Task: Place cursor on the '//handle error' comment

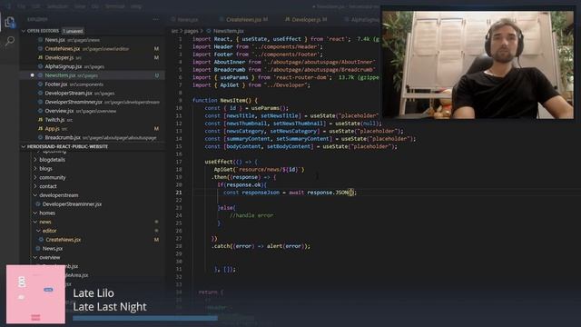Action: 251,215
